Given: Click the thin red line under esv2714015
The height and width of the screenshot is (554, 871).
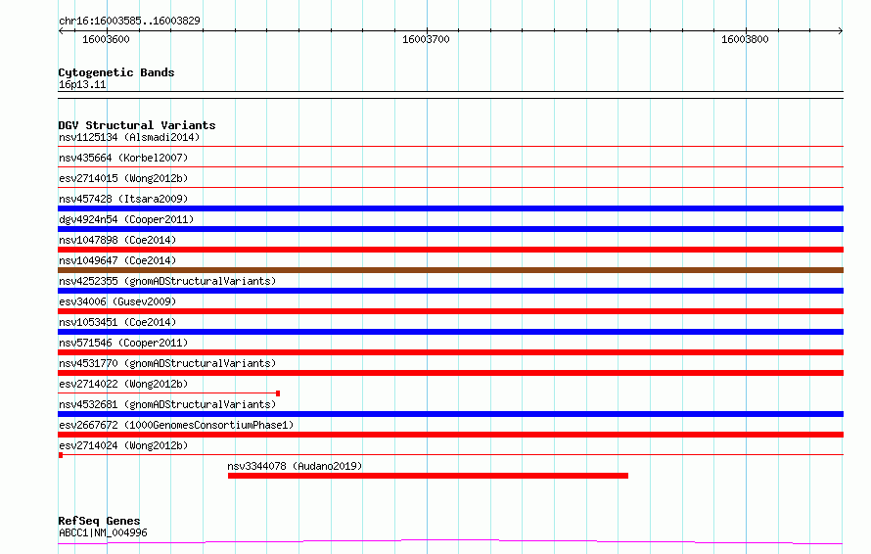Looking at the screenshot, I should pyautogui.click(x=450, y=187).
